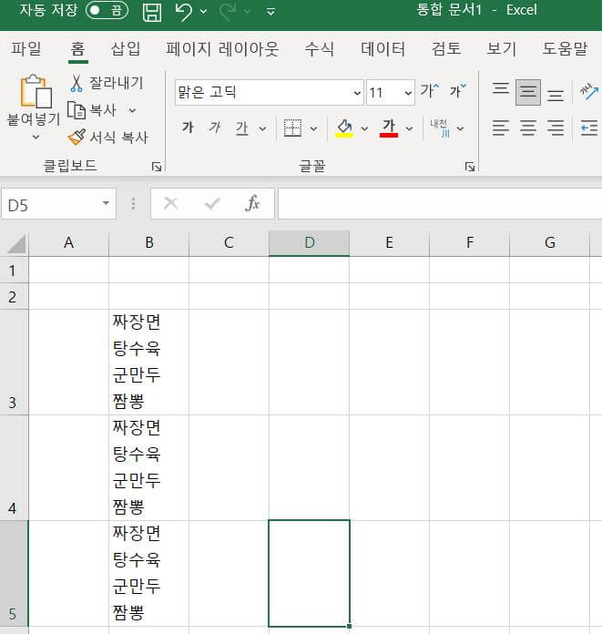The image size is (602, 634).
Task: Click inside the formula bar input
Action: pyautogui.click(x=440, y=204)
